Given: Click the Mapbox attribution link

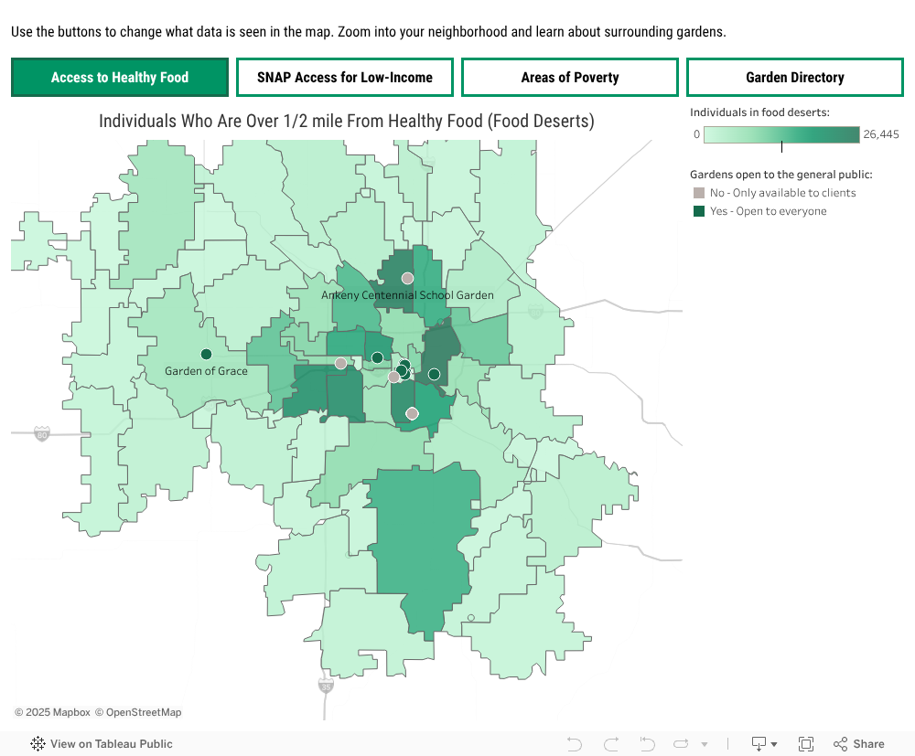Looking at the screenshot, I should [x=52, y=712].
